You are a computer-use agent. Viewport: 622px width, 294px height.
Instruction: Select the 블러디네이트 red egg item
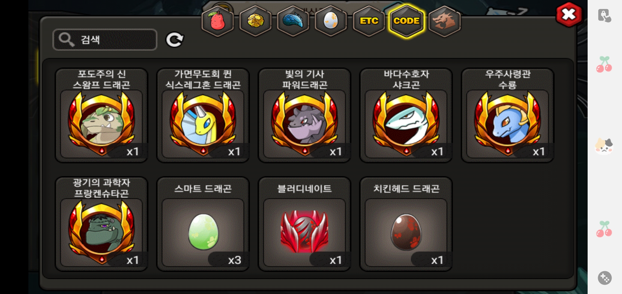[x=304, y=224]
